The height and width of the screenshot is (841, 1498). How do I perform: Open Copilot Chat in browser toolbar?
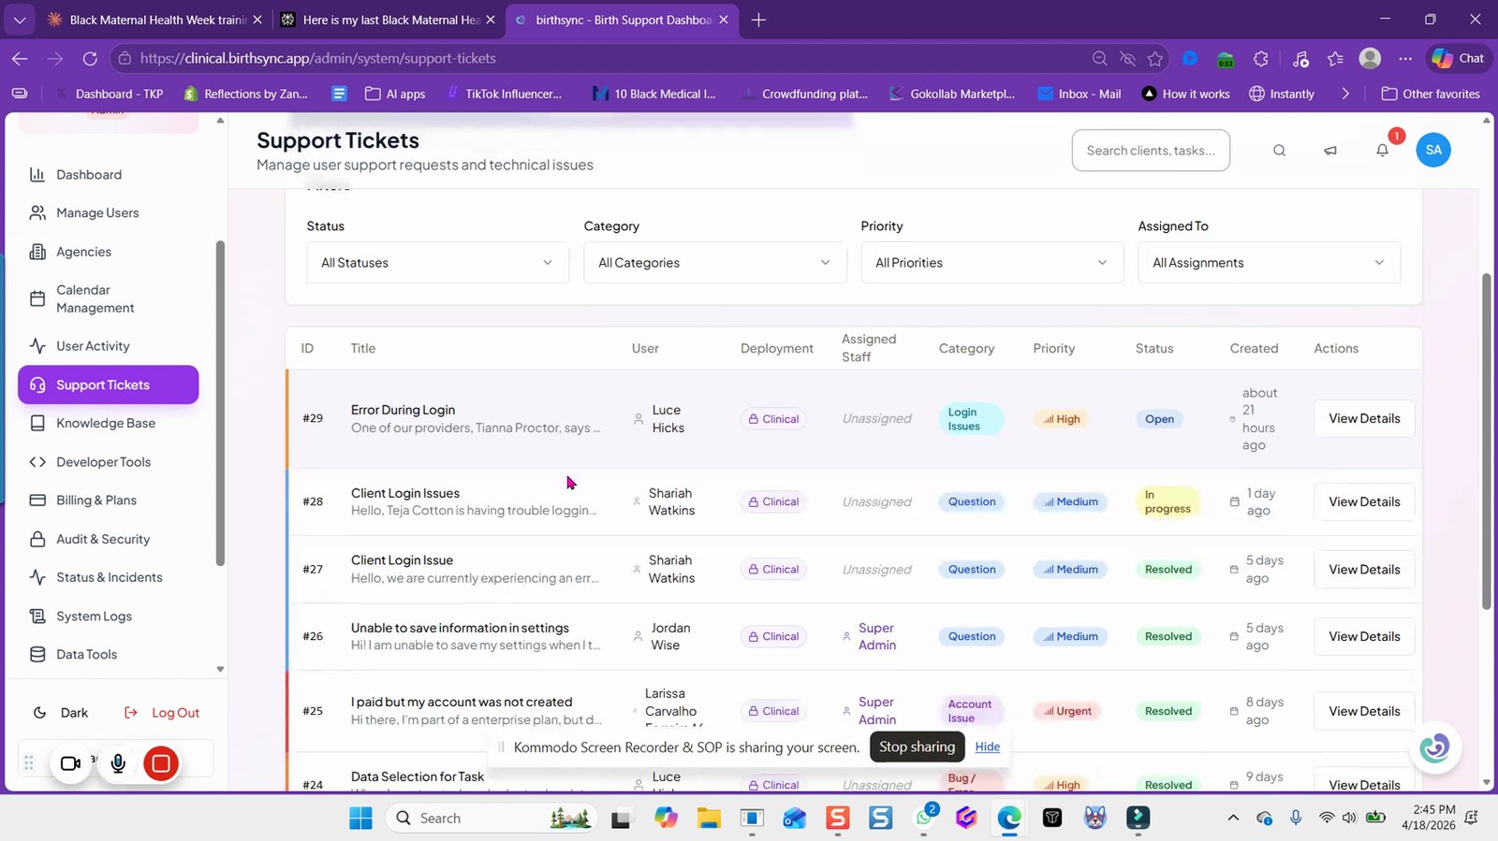[x=1458, y=58]
